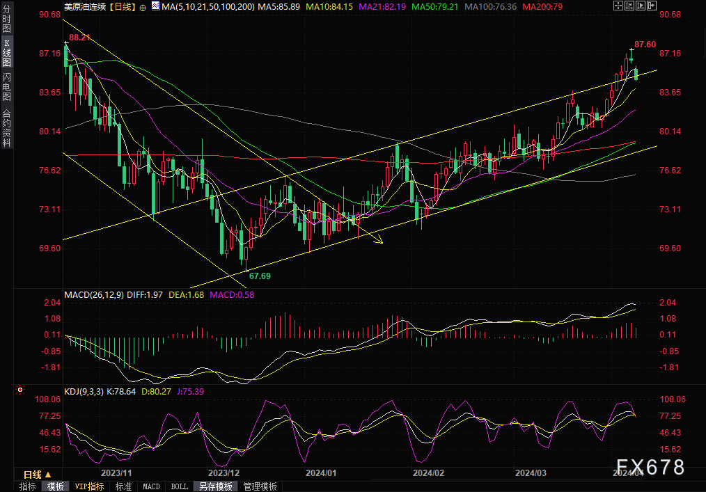
Task: Apply the BOLL template button
Action: (x=179, y=486)
